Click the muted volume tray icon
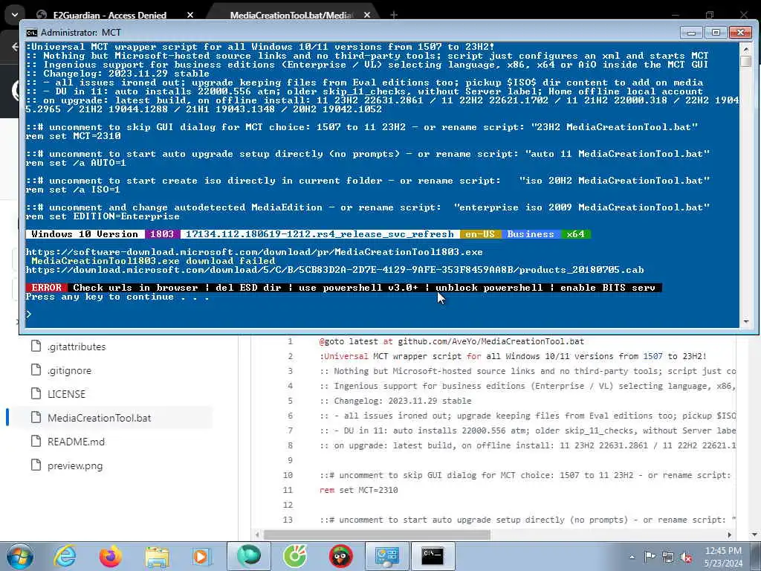Screen dimensions: 761x571 [686, 557]
